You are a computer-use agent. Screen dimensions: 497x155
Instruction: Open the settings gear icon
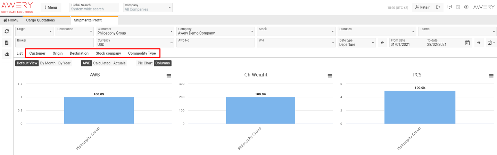(466, 7)
